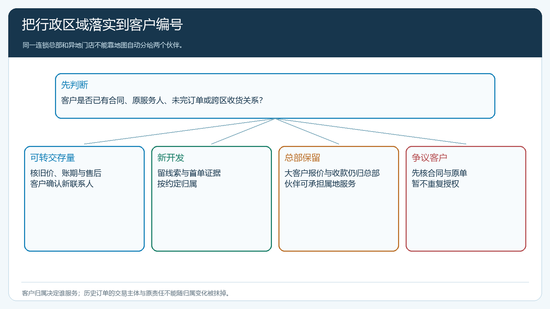Select the line 大客户报价与收款仍归总部
Image resolution: width=550 pixels, height=309 pixels.
point(332,173)
